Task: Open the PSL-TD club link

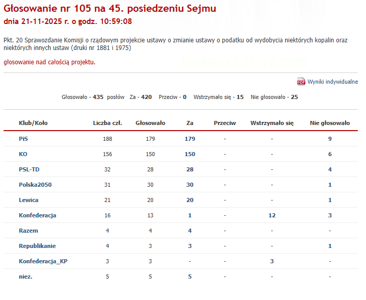Action: tap(29, 169)
